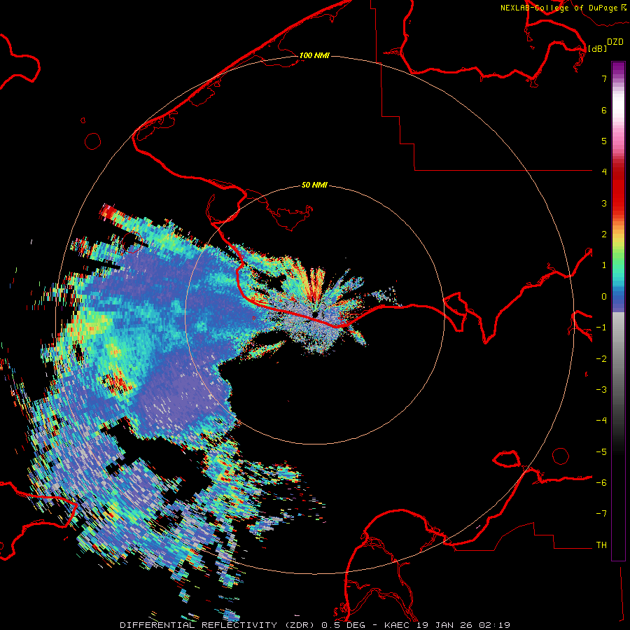This screenshot has height=630, width=630.
Task: Click the DZD product label
Action: (x=615, y=42)
